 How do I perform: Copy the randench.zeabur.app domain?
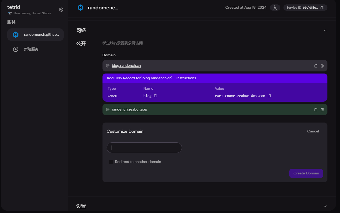point(316,109)
